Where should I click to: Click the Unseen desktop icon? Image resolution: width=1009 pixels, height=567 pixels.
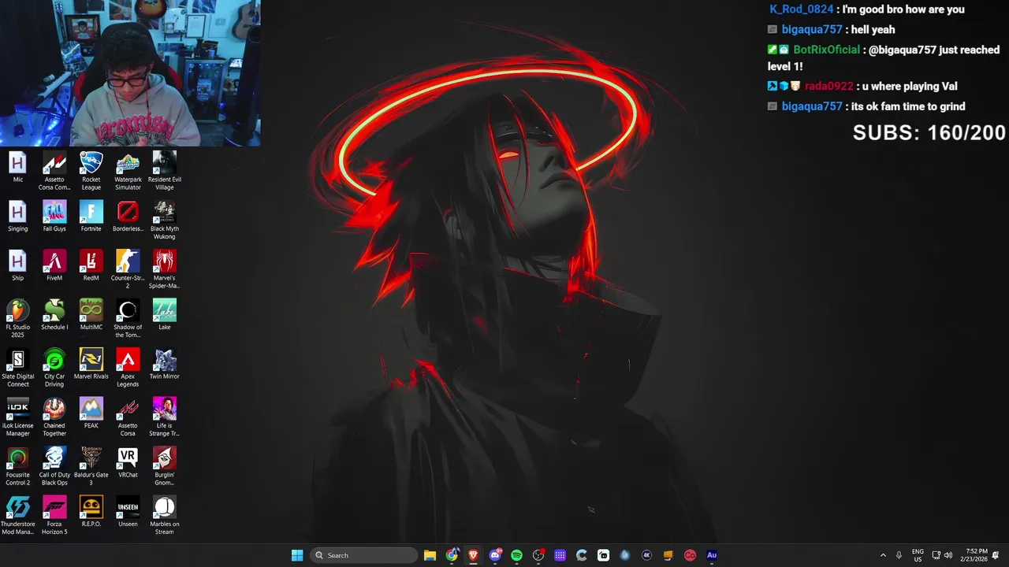click(x=128, y=512)
